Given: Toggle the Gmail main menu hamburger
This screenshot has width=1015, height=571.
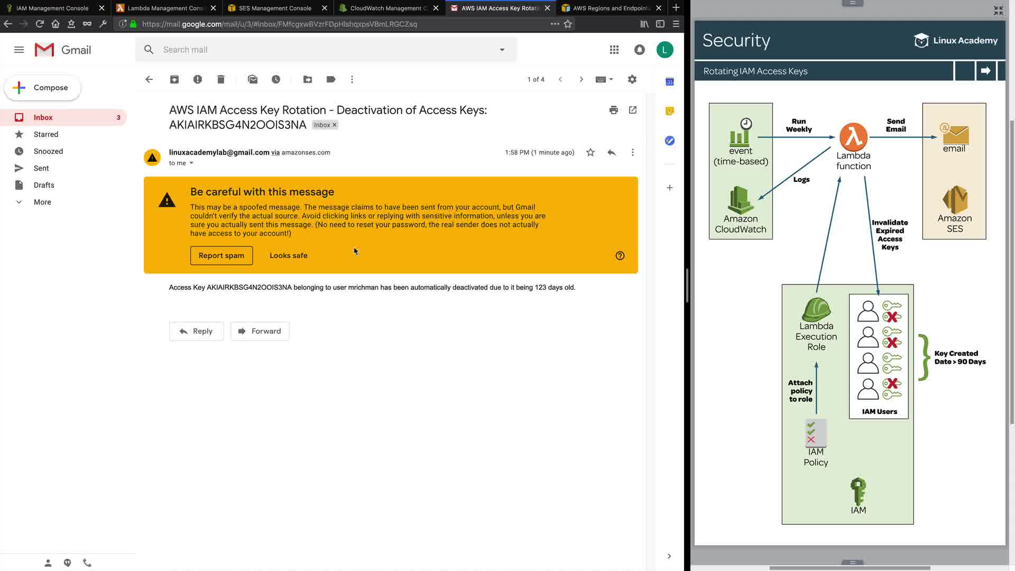Looking at the screenshot, I should [19, 50].
